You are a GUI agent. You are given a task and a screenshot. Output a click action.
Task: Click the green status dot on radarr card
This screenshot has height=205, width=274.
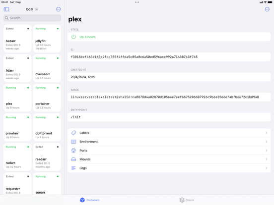(28, 147)
